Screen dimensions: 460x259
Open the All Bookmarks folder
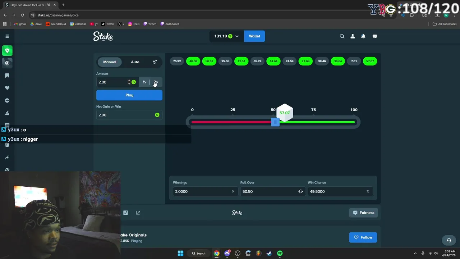[x=445, y=24]
